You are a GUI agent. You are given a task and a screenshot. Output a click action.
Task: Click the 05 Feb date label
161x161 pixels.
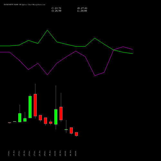click(76, 153)
